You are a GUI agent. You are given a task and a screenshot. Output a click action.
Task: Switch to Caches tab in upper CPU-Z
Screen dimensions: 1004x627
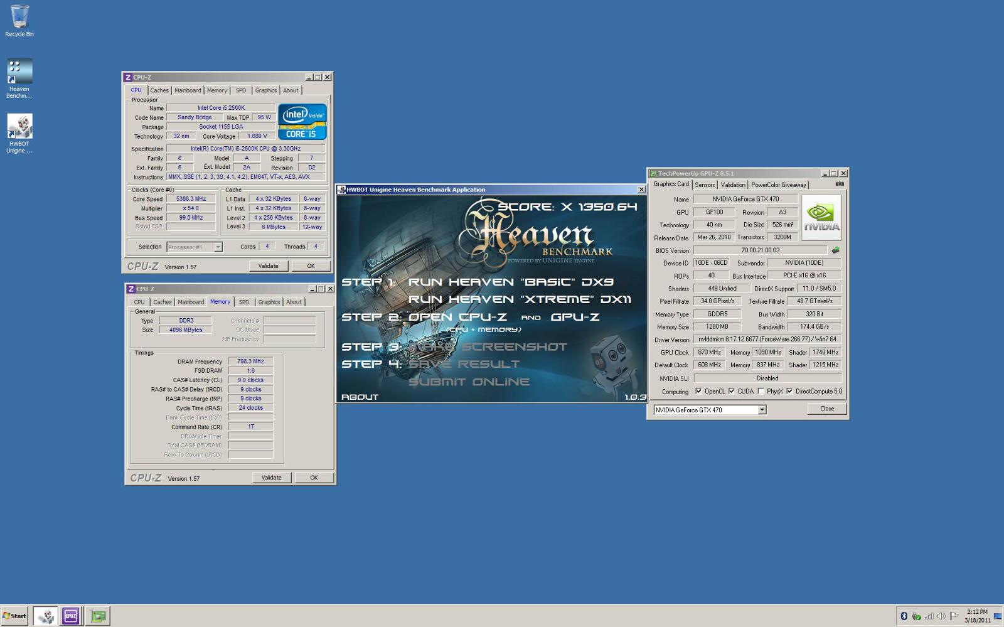(159, 90)
